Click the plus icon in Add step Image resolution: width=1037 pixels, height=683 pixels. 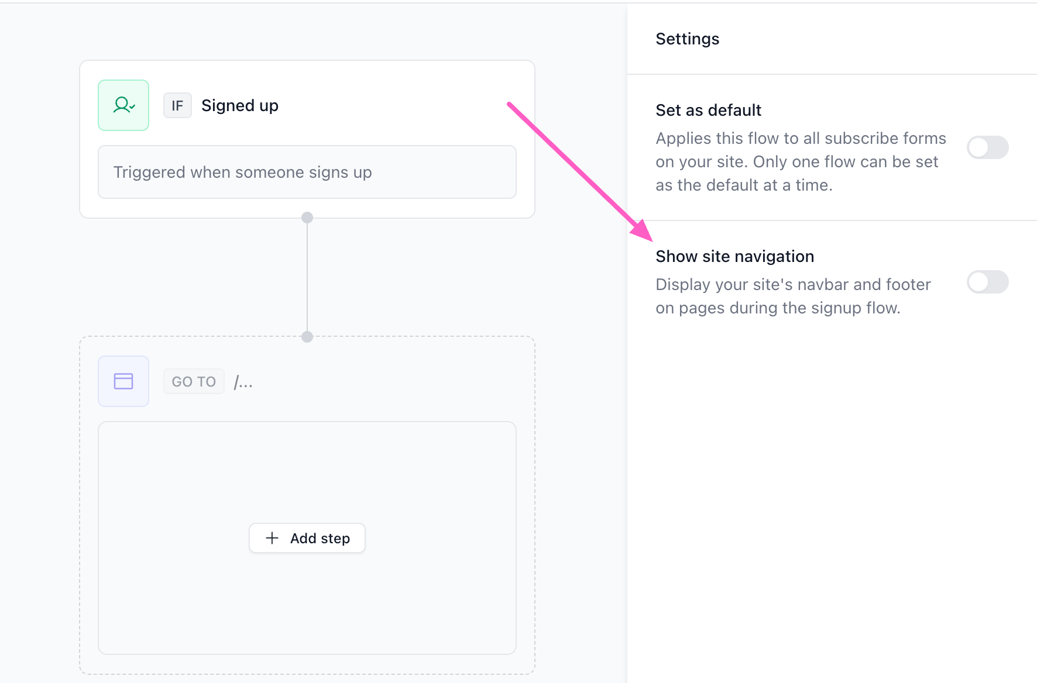272,538
